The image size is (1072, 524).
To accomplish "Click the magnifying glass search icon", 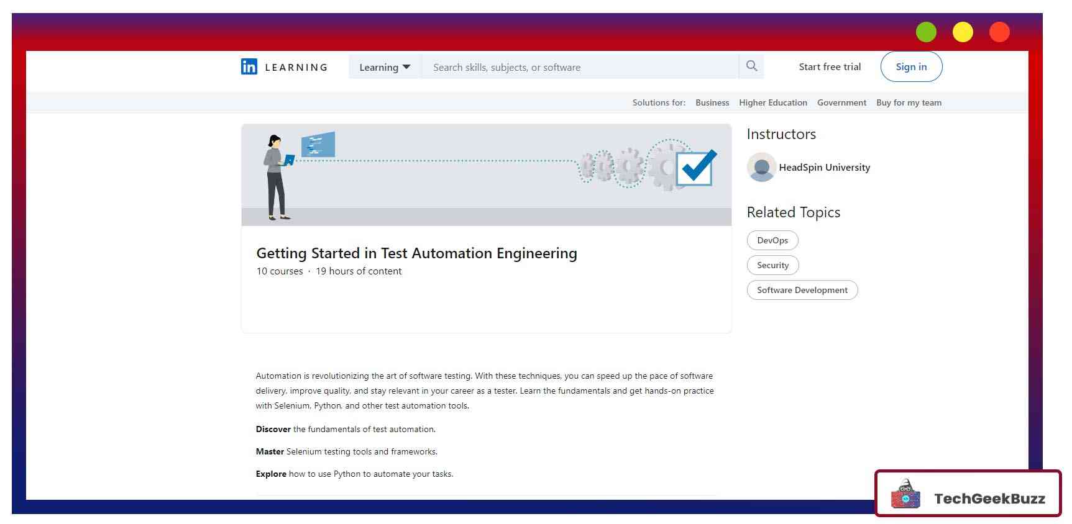I will tap(751, 66).
